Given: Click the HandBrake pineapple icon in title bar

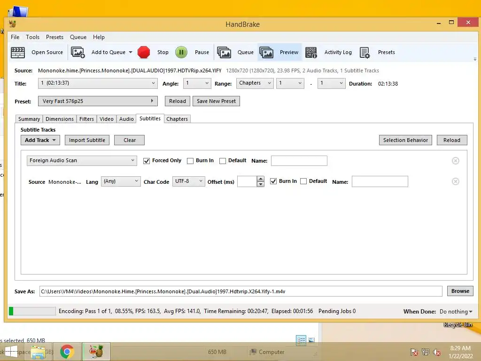Looking at the screenshot, I should (13, 24).
